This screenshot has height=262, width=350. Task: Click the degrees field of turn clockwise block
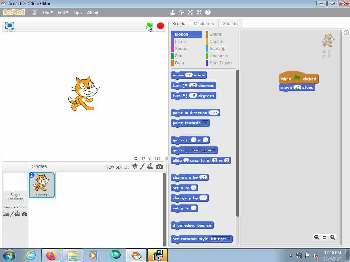click(x=193, y=85)
